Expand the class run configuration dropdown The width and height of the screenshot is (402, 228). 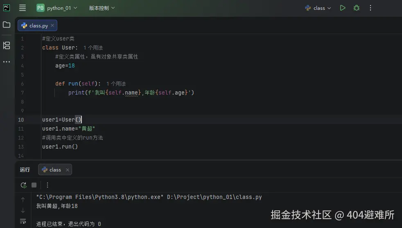(318, 8)
